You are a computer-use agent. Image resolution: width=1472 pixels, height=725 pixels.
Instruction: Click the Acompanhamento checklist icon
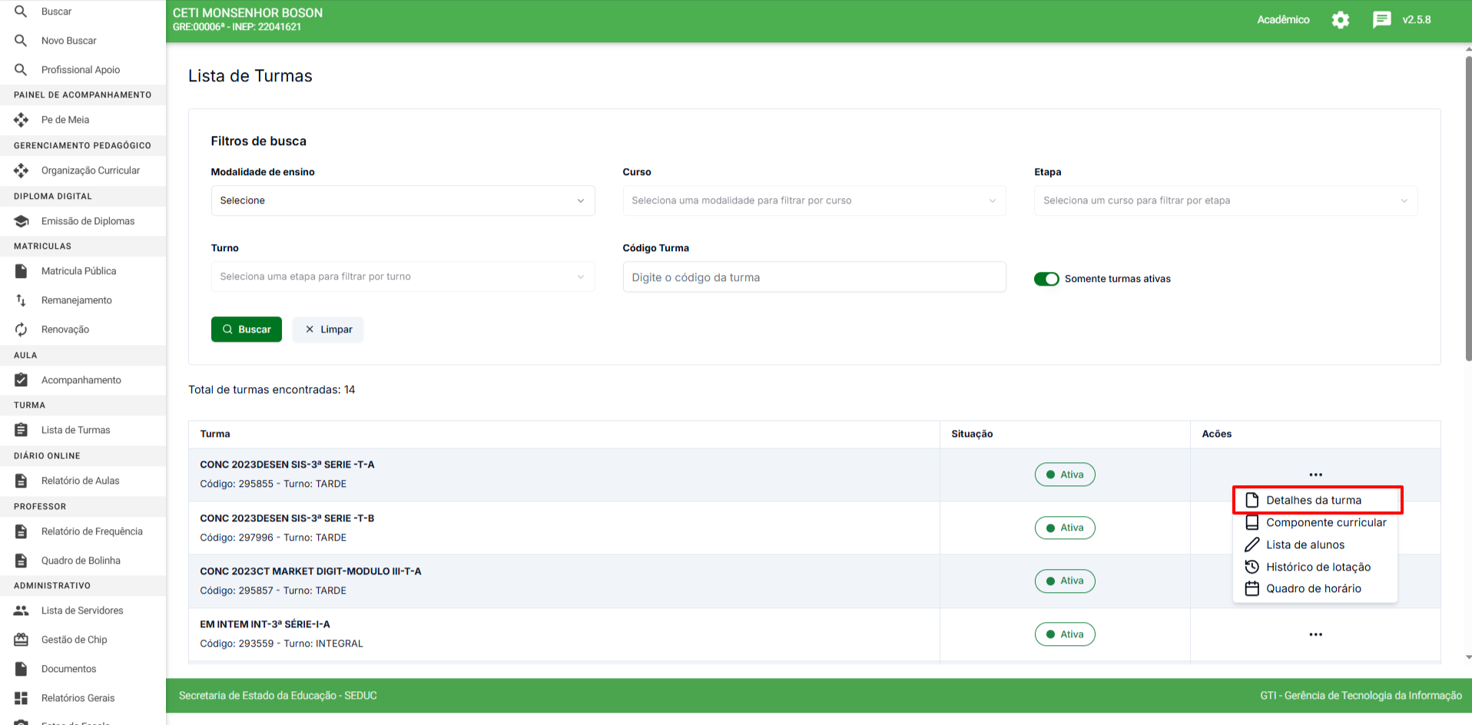tap(21, 380)
